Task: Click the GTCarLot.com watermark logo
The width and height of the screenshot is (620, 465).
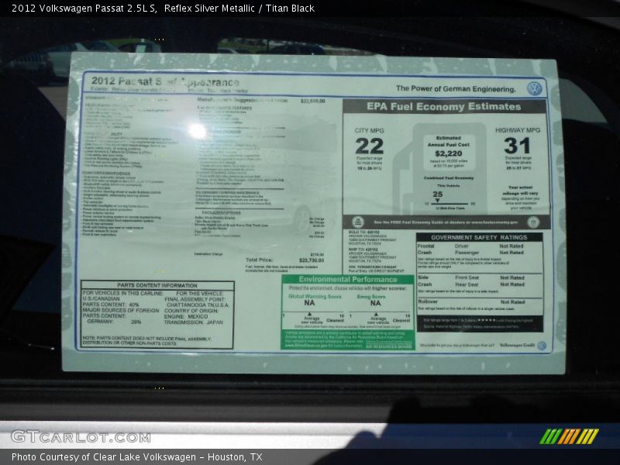Action: coord(81,437)
